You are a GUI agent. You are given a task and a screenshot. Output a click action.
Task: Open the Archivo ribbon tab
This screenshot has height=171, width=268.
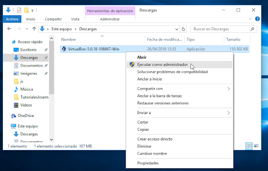point(12,19)
